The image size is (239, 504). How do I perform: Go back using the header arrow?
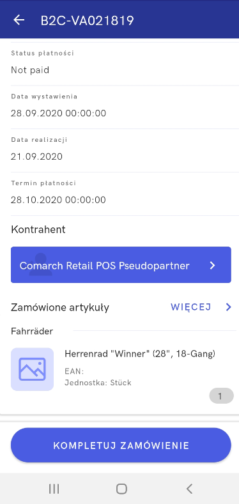tap(19, 20)
